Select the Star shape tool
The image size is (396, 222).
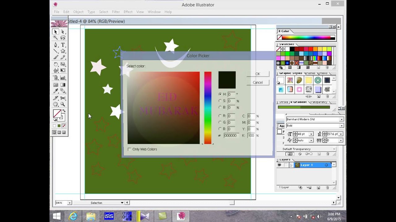(63, 51)
